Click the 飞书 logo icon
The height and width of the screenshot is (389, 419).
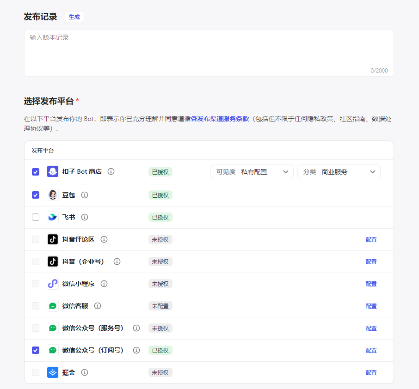53,217
